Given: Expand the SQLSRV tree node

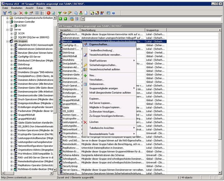Looking at the screenshot, I should 11,37.
